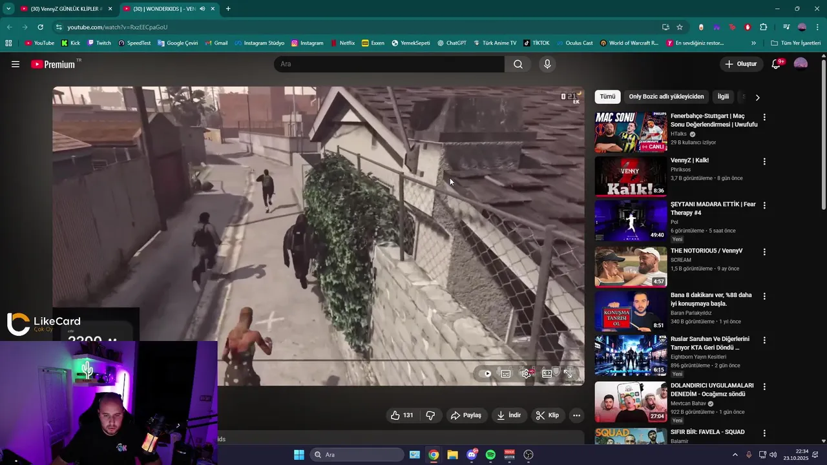Open the Netflix bookmark
Image resolution: width=827 pixels, height=465 pixels.
pos(342,43)
